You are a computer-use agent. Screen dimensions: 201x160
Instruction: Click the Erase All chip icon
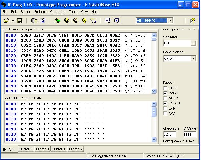coord(75,21)
